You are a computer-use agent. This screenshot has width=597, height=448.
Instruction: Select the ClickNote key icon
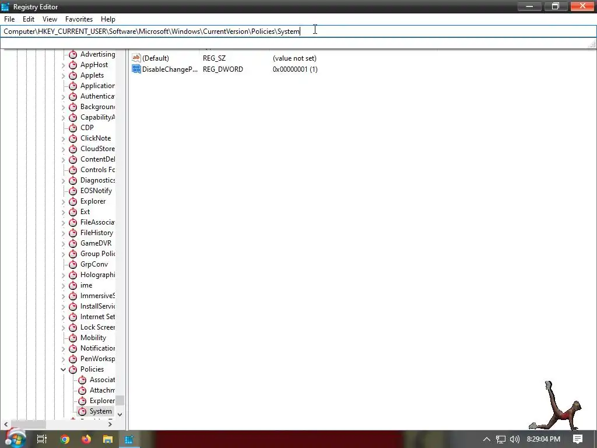[x=73, y=138]
